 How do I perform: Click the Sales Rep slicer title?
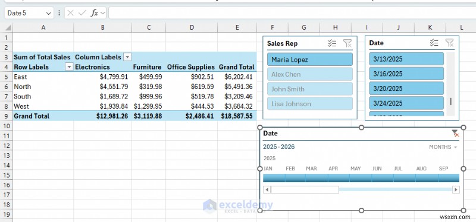282,43
